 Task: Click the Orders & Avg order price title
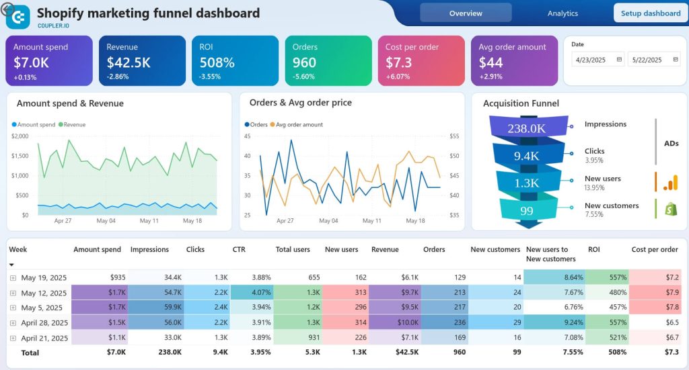coord(301,103)
